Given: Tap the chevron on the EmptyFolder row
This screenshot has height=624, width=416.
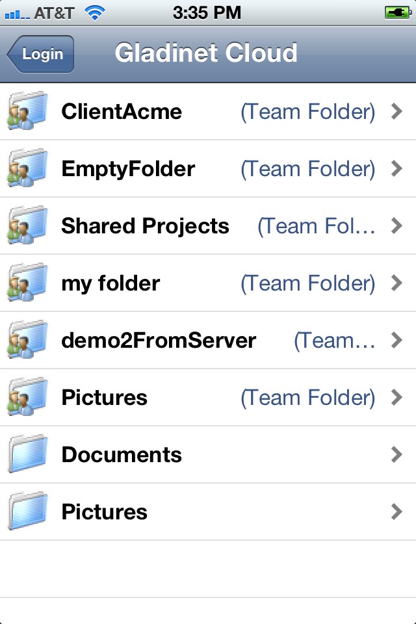Looking at the screenshot, I should click(x=396, y=169).
